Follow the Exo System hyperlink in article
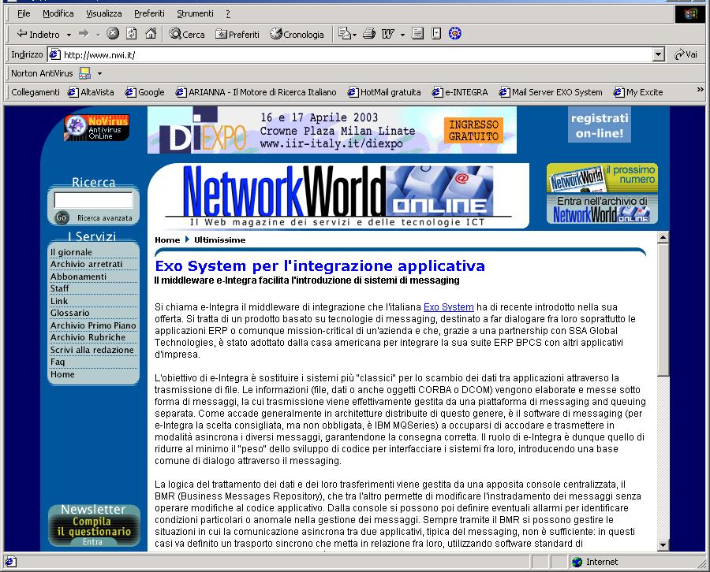Image resolution: width=710 pixels, height=572 pixels. tap(448, 307)
